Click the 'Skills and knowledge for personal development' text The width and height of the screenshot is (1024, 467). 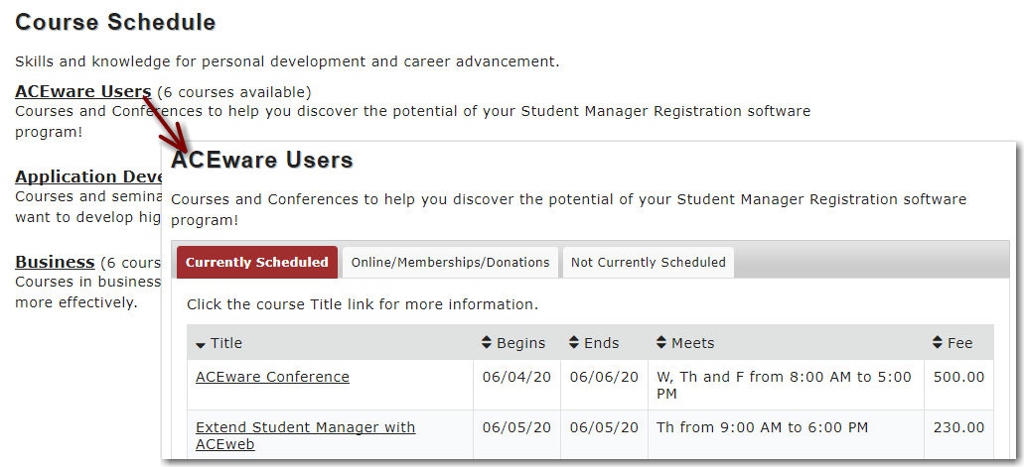click(x=287, y=61)
